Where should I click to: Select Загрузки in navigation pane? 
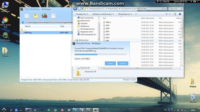click(84, 24)
